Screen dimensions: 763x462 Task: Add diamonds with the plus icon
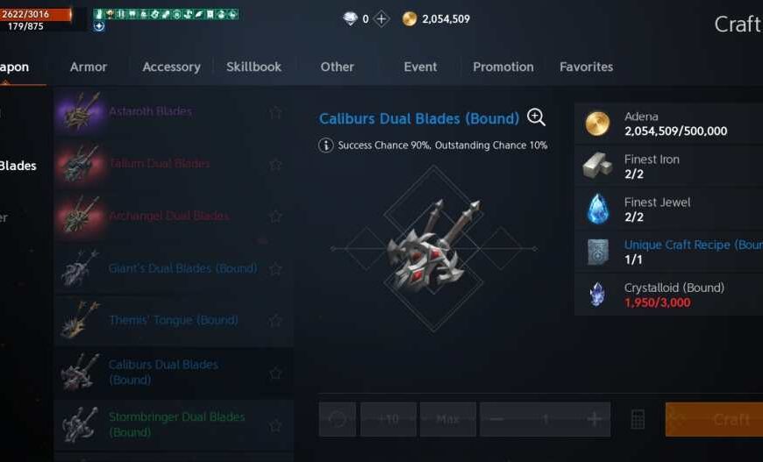click(x=381, y=19)
